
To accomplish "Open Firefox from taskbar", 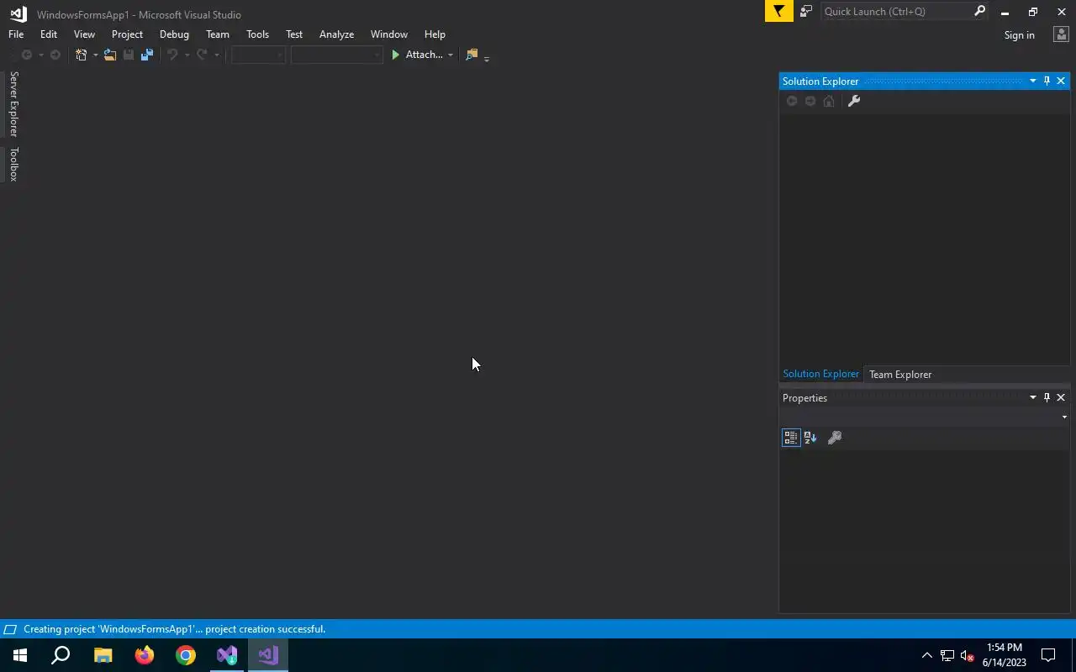I will (145, 655).
